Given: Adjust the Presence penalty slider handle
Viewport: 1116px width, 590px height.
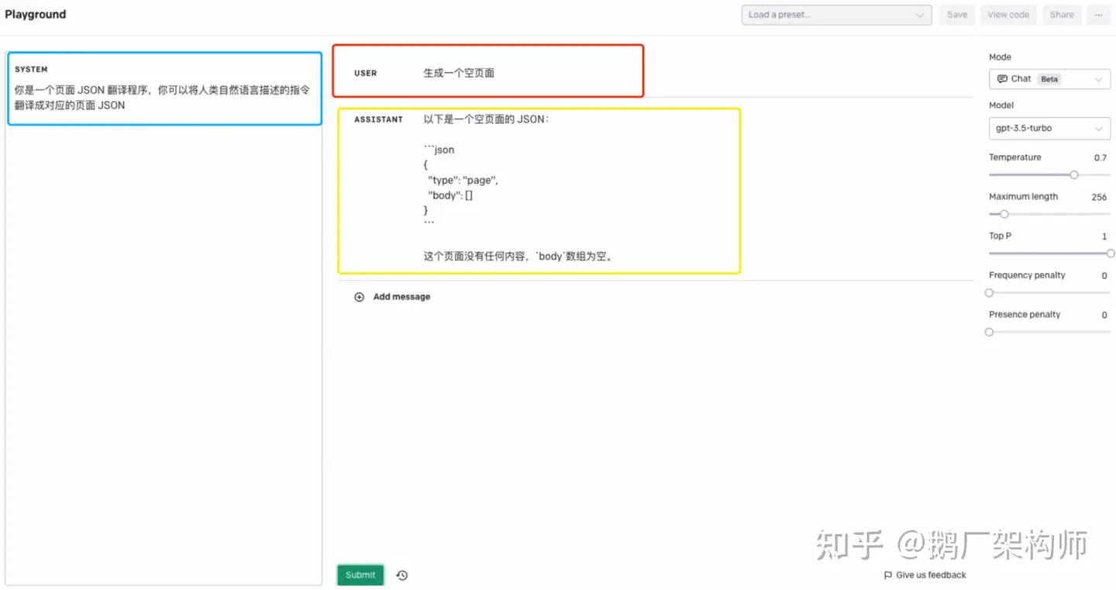Looking at the screenshot, I should click(989, 332).
